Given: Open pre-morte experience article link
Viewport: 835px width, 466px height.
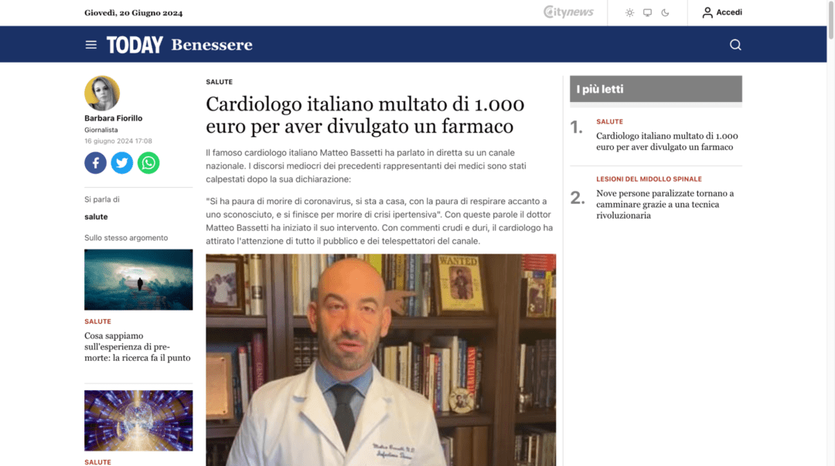Looking at the screenshot, I should [138, 347].
